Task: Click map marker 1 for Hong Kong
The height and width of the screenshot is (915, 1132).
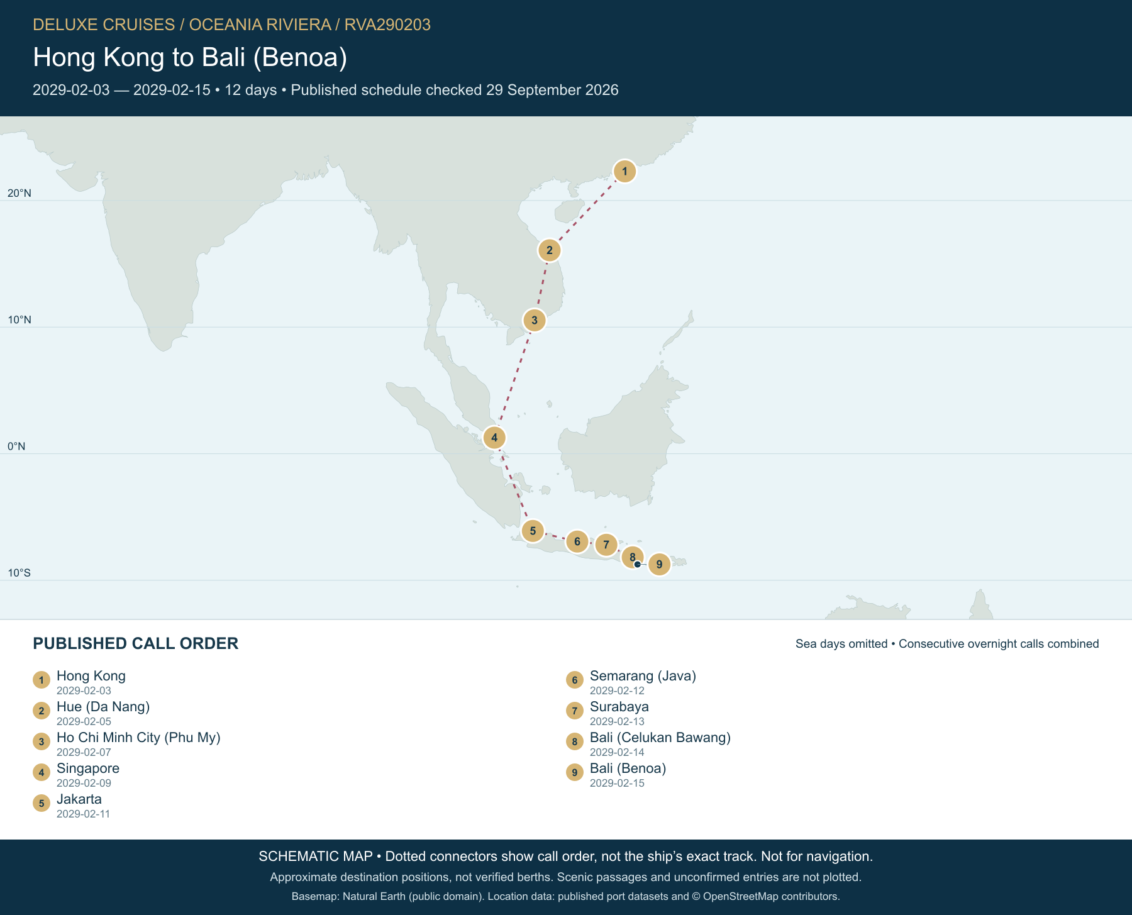Action: pyautogui.click(x=624, y=171)
